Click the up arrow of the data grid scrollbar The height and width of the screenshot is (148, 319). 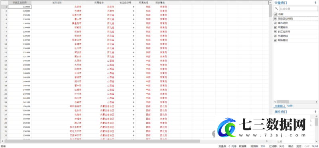[x=270, y=3]
